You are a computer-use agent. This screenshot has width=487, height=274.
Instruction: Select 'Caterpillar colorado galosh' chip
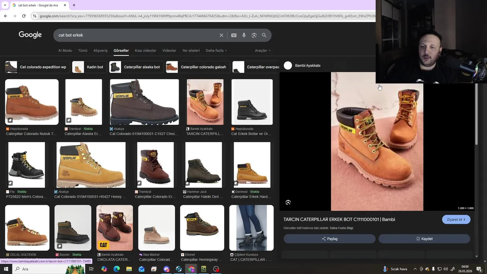198,67
